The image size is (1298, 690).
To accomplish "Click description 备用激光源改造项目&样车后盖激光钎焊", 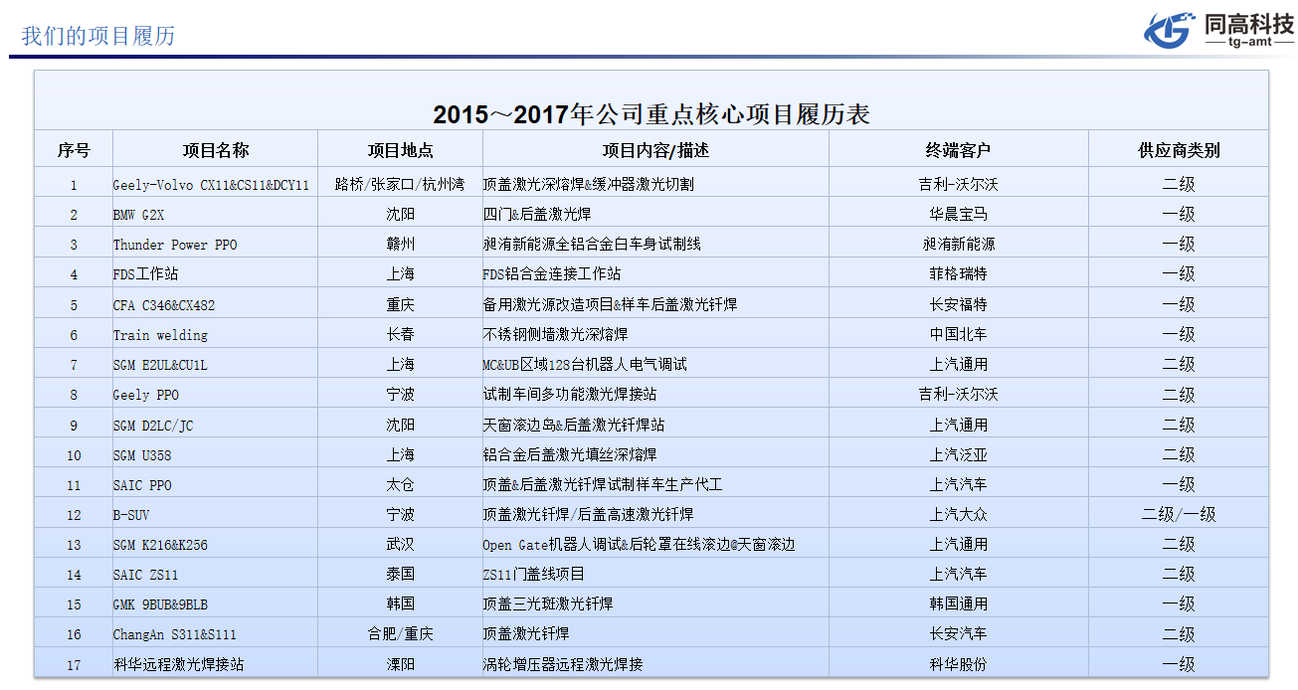I will tap(611, 305).
